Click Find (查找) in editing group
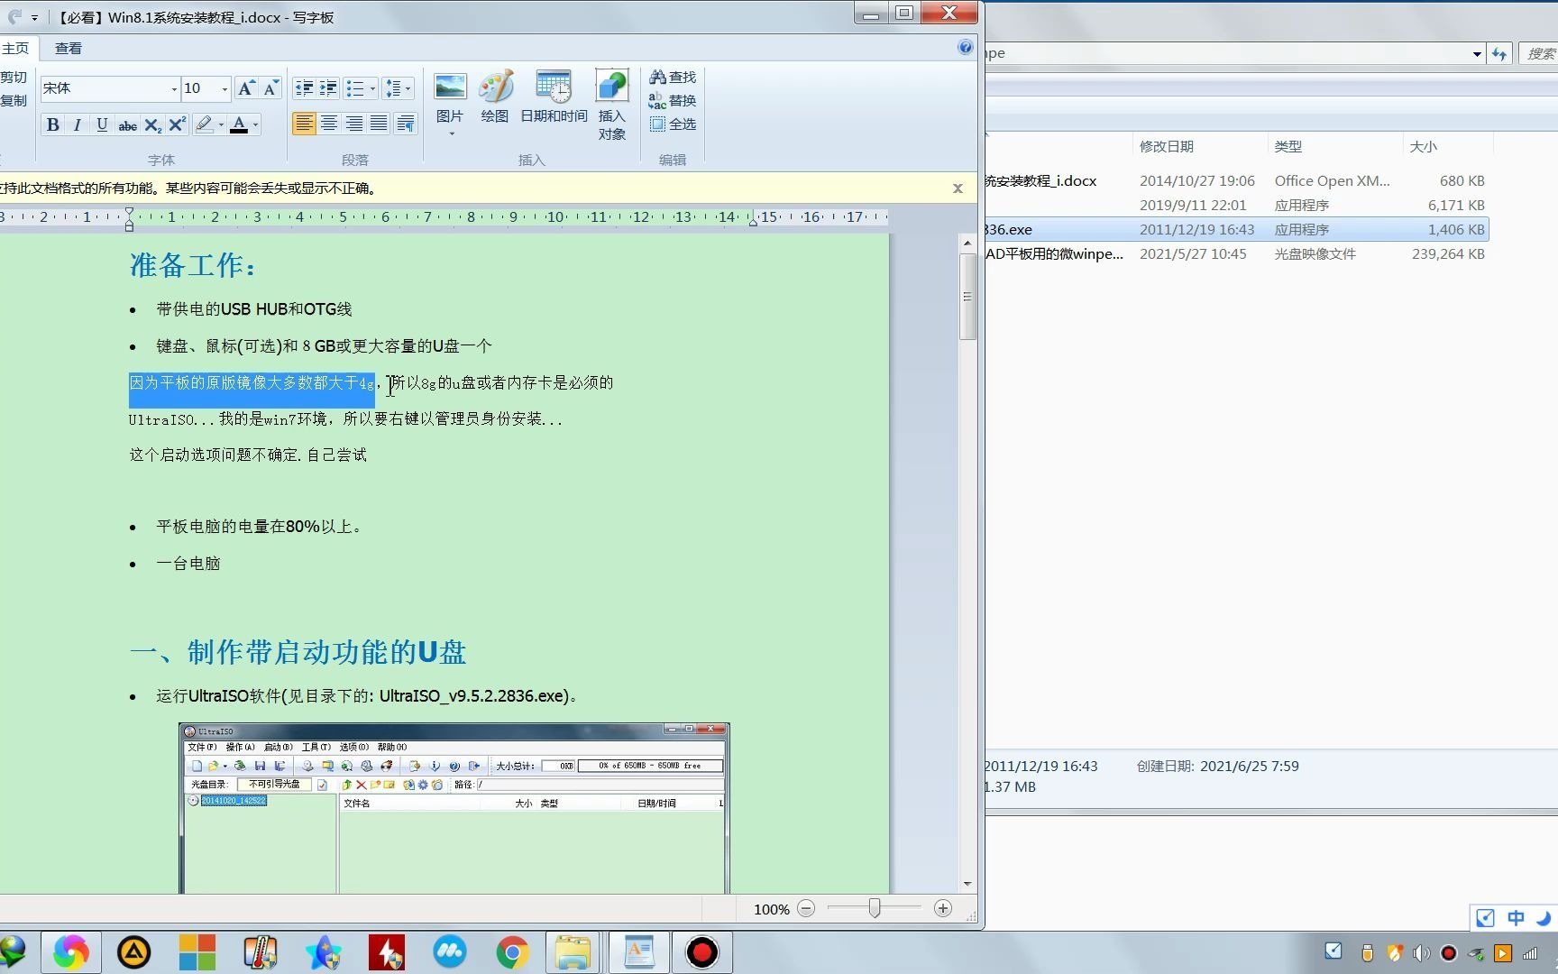1558x974 pixels. coord(673,78)
